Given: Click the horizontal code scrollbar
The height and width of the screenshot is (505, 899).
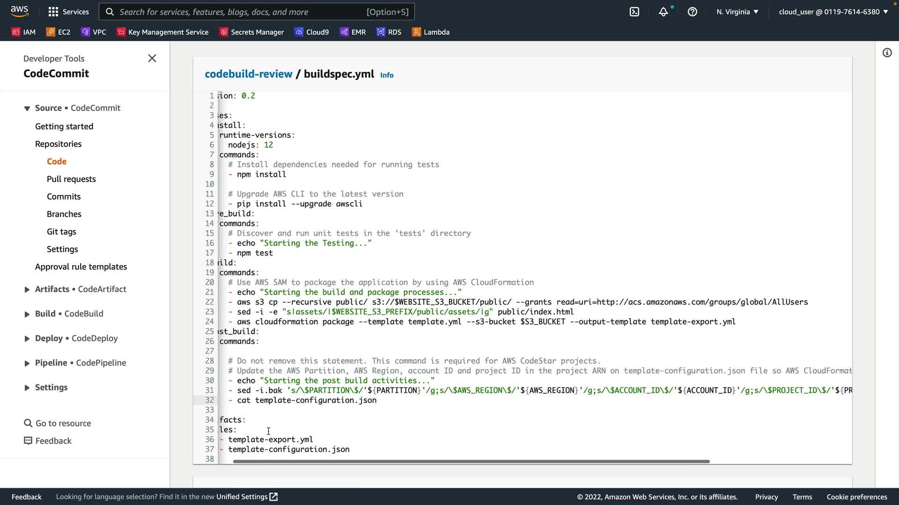Looking at the screenshot, I should [x=471, y=462].
